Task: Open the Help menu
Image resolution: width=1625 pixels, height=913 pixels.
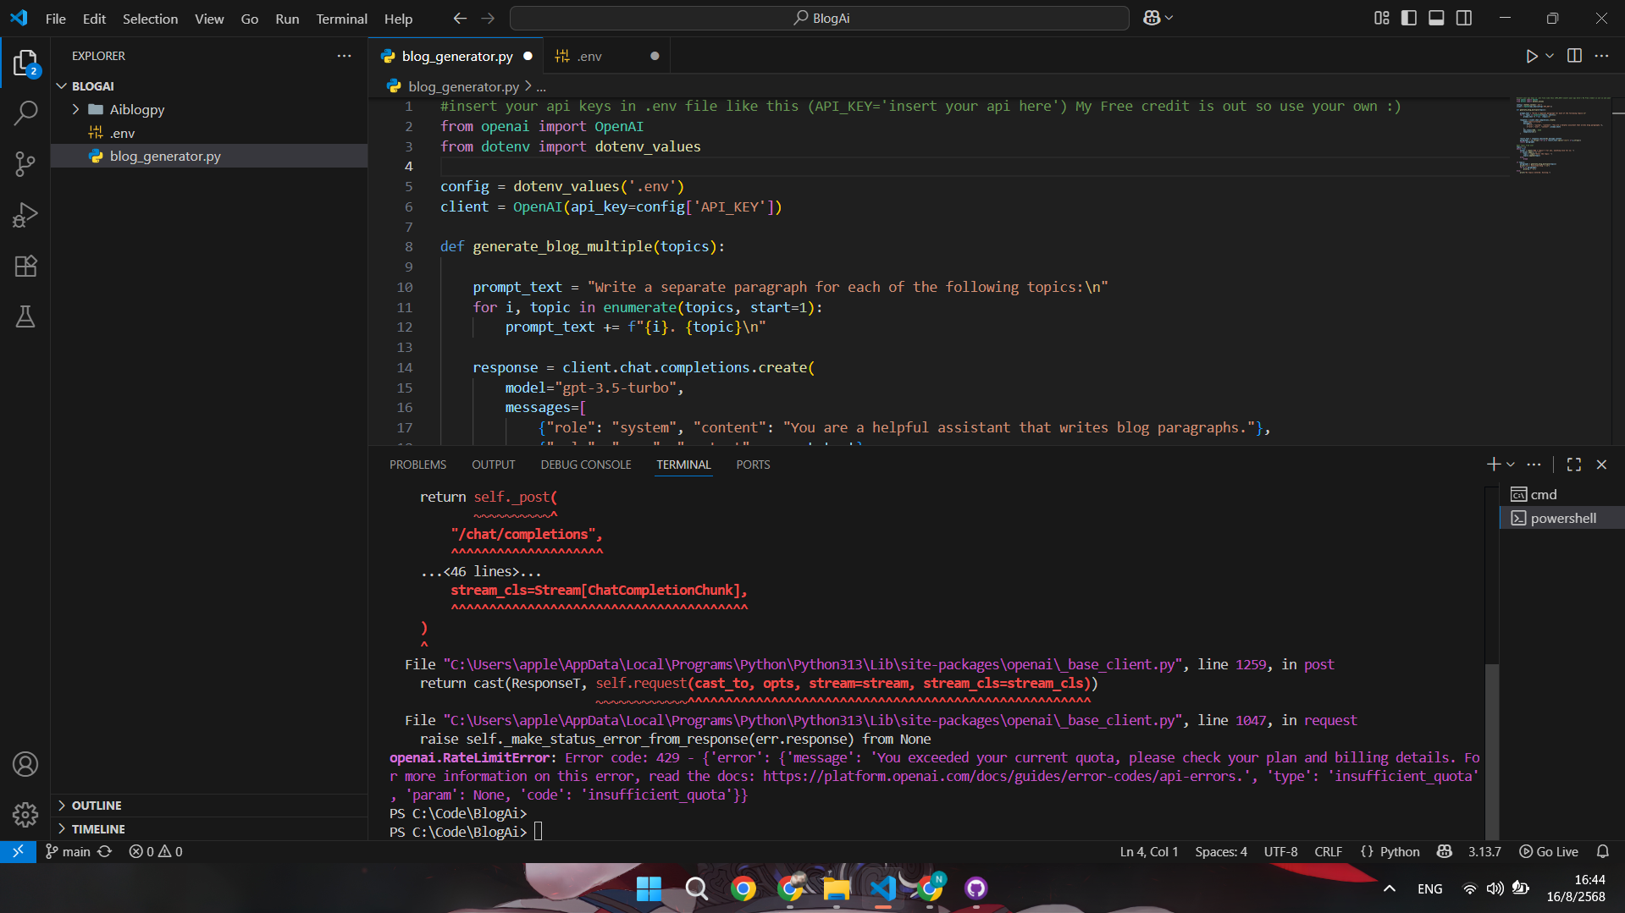Action: (398, 18)
